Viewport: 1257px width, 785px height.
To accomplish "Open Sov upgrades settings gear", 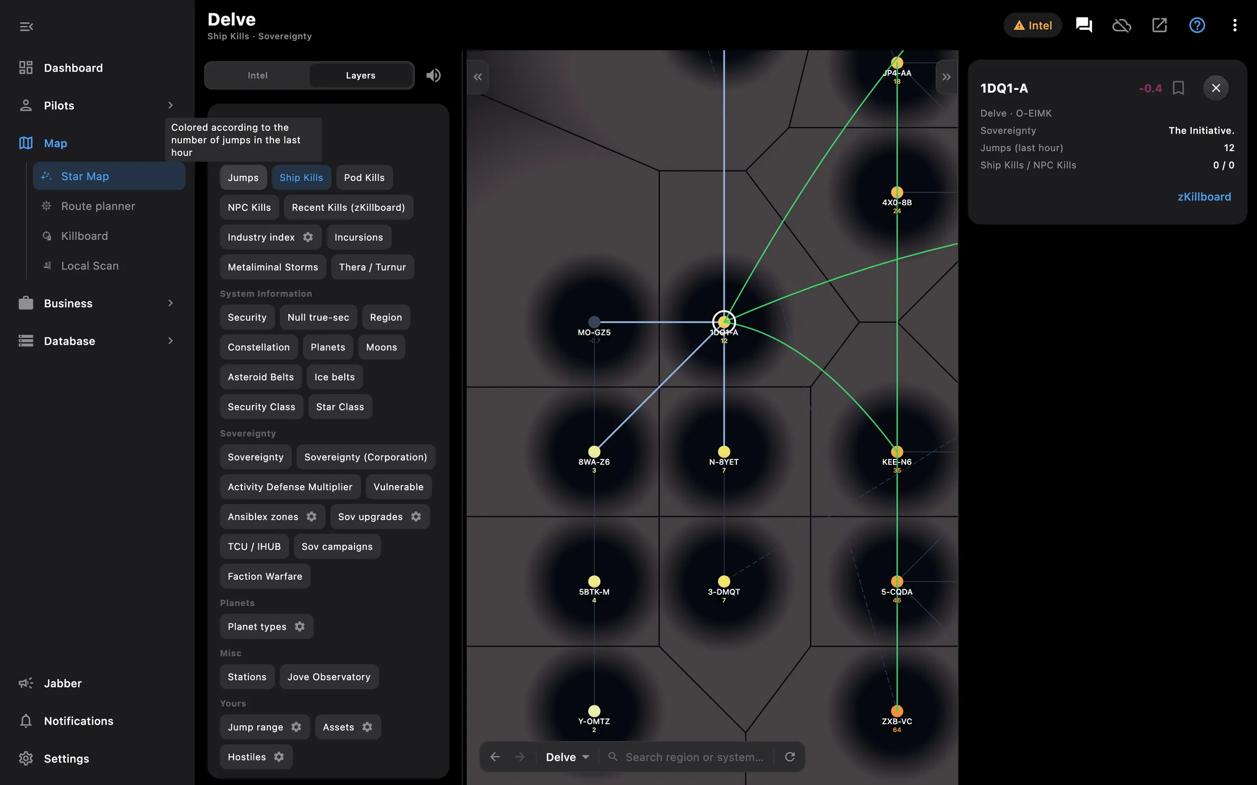I will click(416, 517).
